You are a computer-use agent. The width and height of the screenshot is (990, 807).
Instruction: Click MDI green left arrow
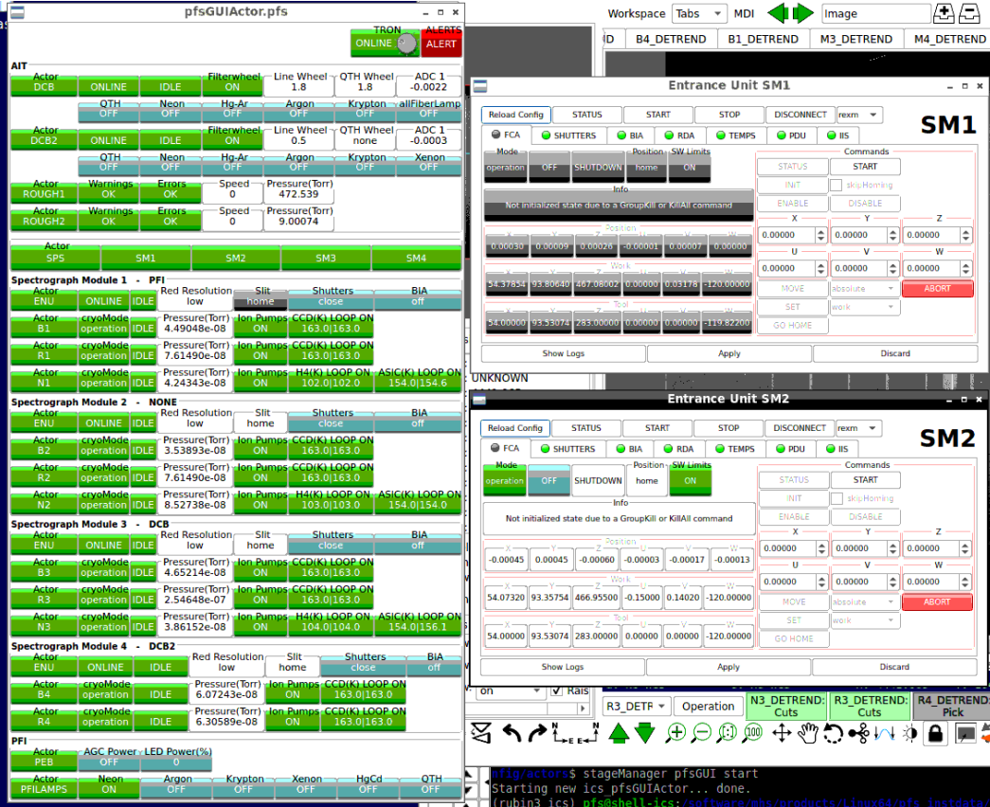778,13
